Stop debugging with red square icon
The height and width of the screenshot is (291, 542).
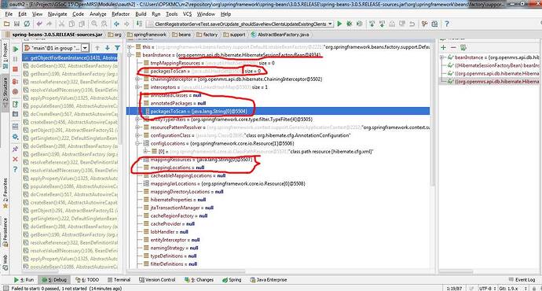15,69
